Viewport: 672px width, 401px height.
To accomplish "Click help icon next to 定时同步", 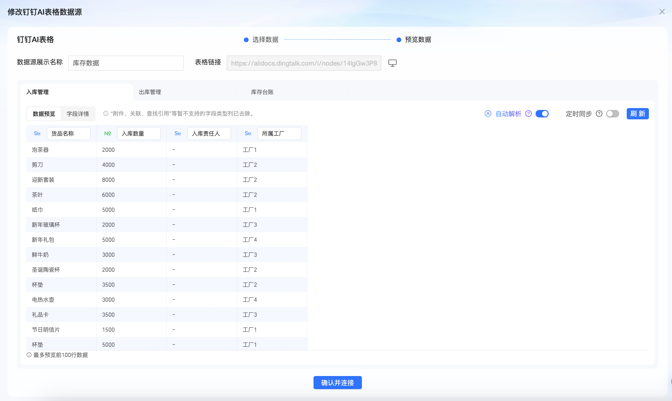I will [x=599, y=114].
